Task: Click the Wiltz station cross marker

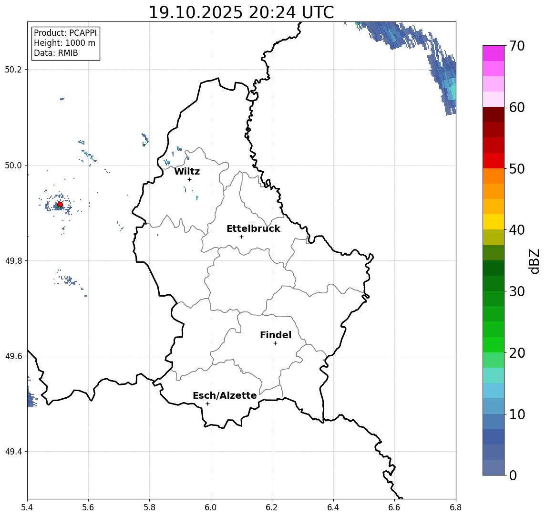Action: (x=189, y=179)
